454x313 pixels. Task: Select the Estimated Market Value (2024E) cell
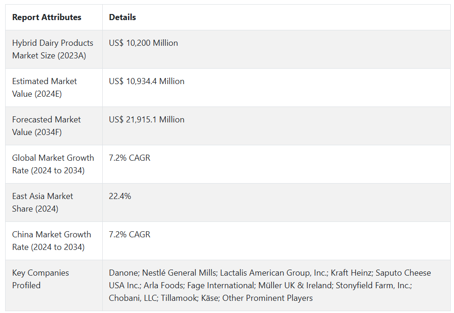(44, 87)
